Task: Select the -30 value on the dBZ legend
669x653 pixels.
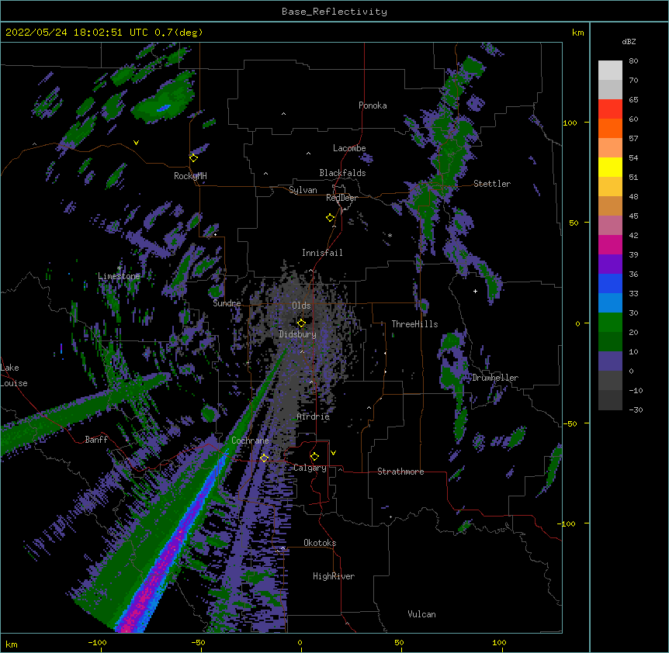Action: (x=636, y=410)
